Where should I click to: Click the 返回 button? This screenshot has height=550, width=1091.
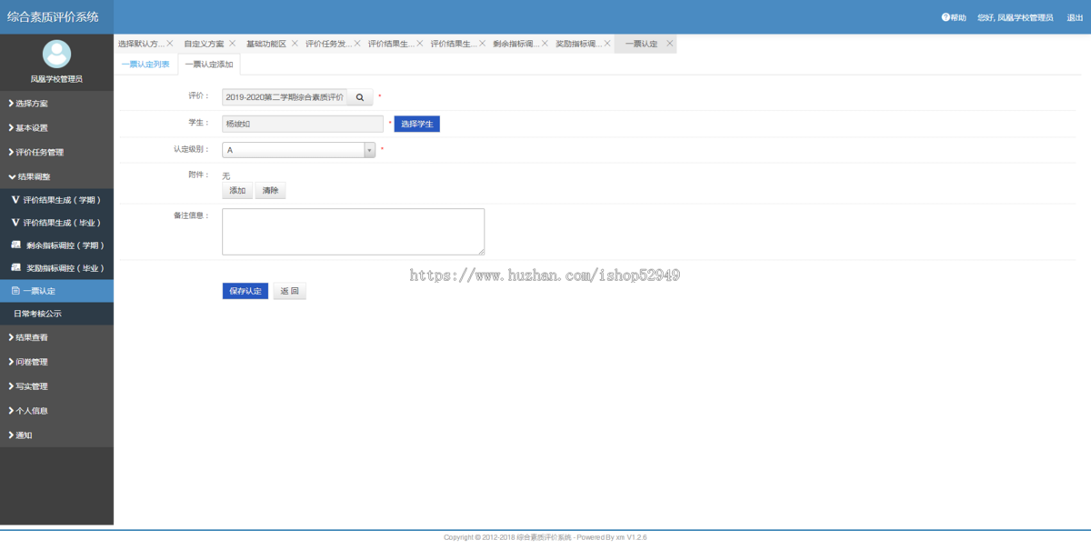pyautogui.click(x=290, y=291)
